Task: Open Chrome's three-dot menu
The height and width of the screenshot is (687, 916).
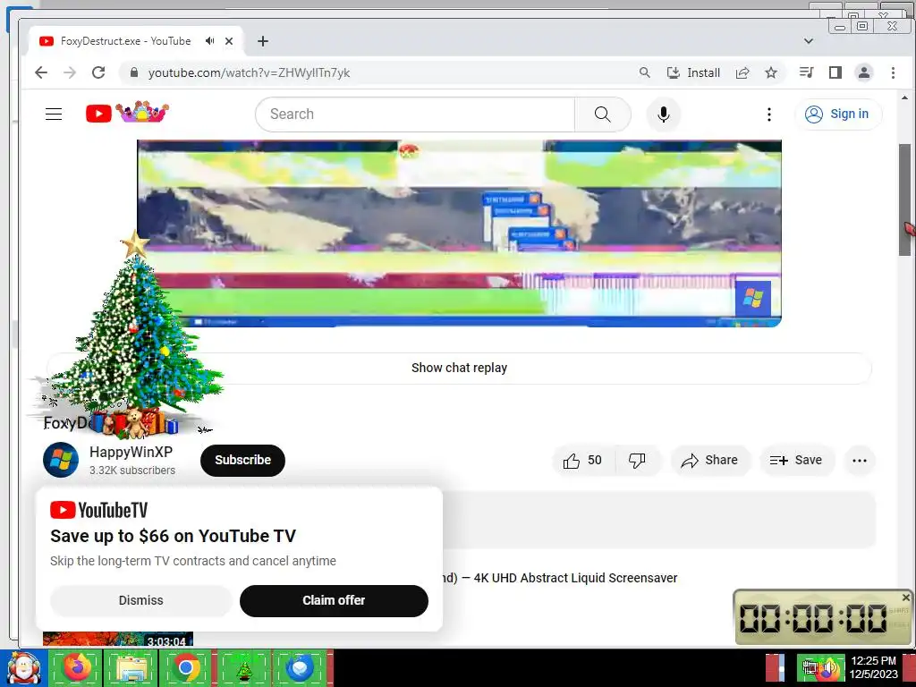Action: click(x=893, y=72)
